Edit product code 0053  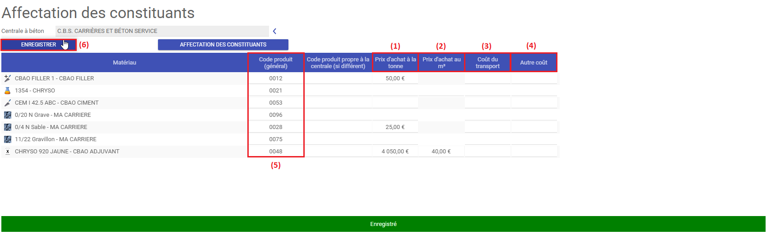[x=276, y=102]
